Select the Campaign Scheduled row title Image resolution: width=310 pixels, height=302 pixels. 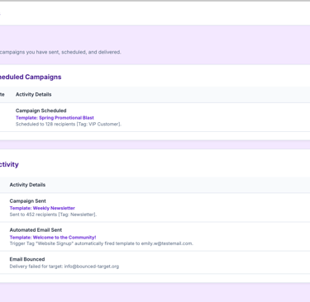click(41, 111)
